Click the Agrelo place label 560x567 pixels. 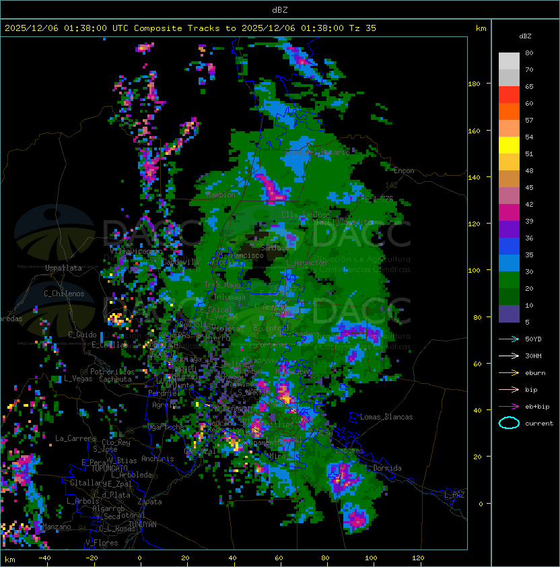[x=164, y=405]
